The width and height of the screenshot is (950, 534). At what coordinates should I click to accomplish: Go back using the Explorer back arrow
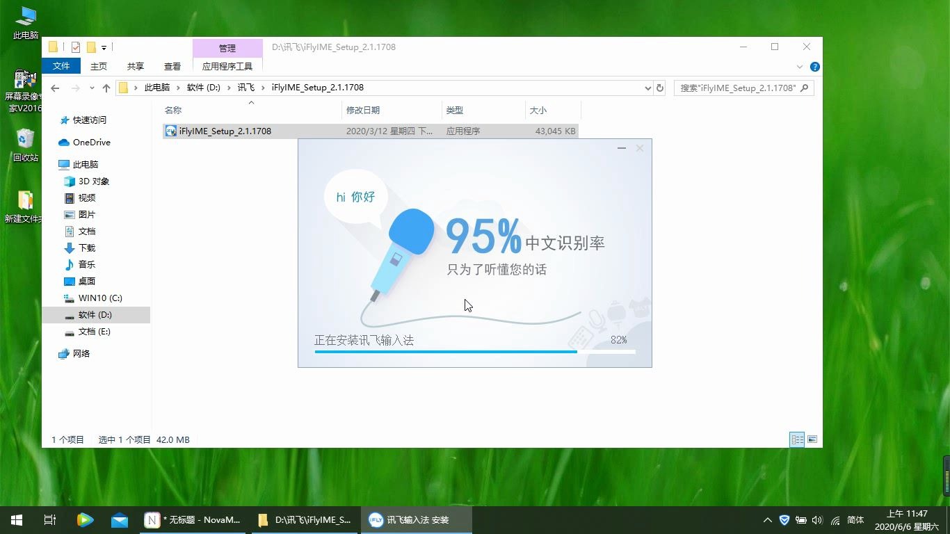click(55, 88)
